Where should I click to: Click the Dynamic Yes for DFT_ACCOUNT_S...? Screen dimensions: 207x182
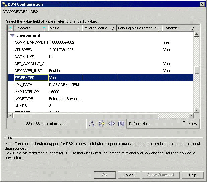coord(166,64)
